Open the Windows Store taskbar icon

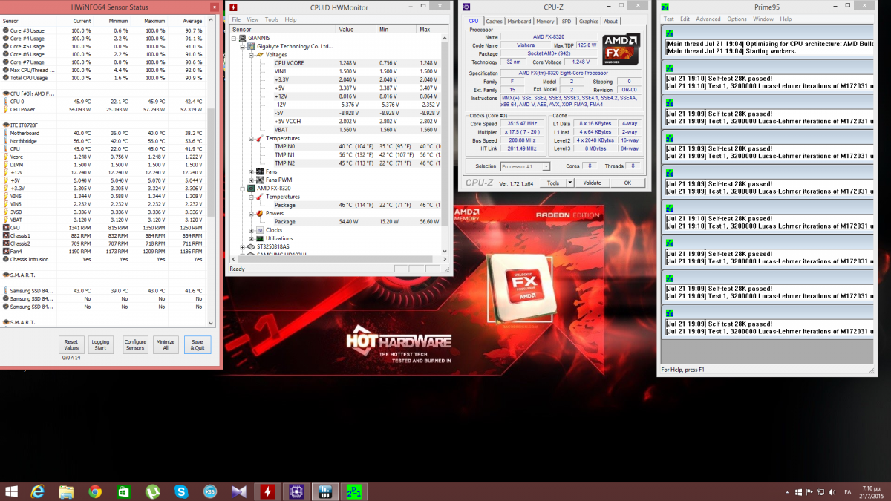coord(123,491)
